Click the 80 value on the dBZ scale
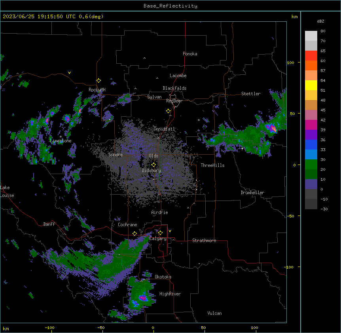Viewport: 341px width, 333px height. [323, 31]
